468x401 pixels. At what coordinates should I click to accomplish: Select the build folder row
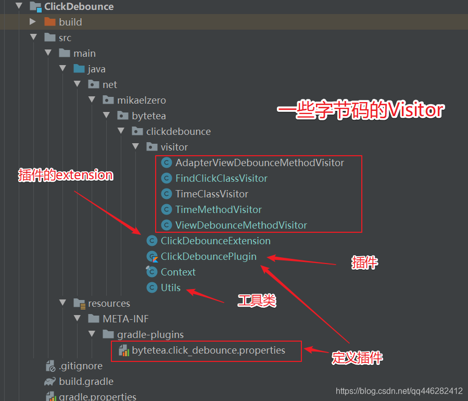tap(234, 22)
